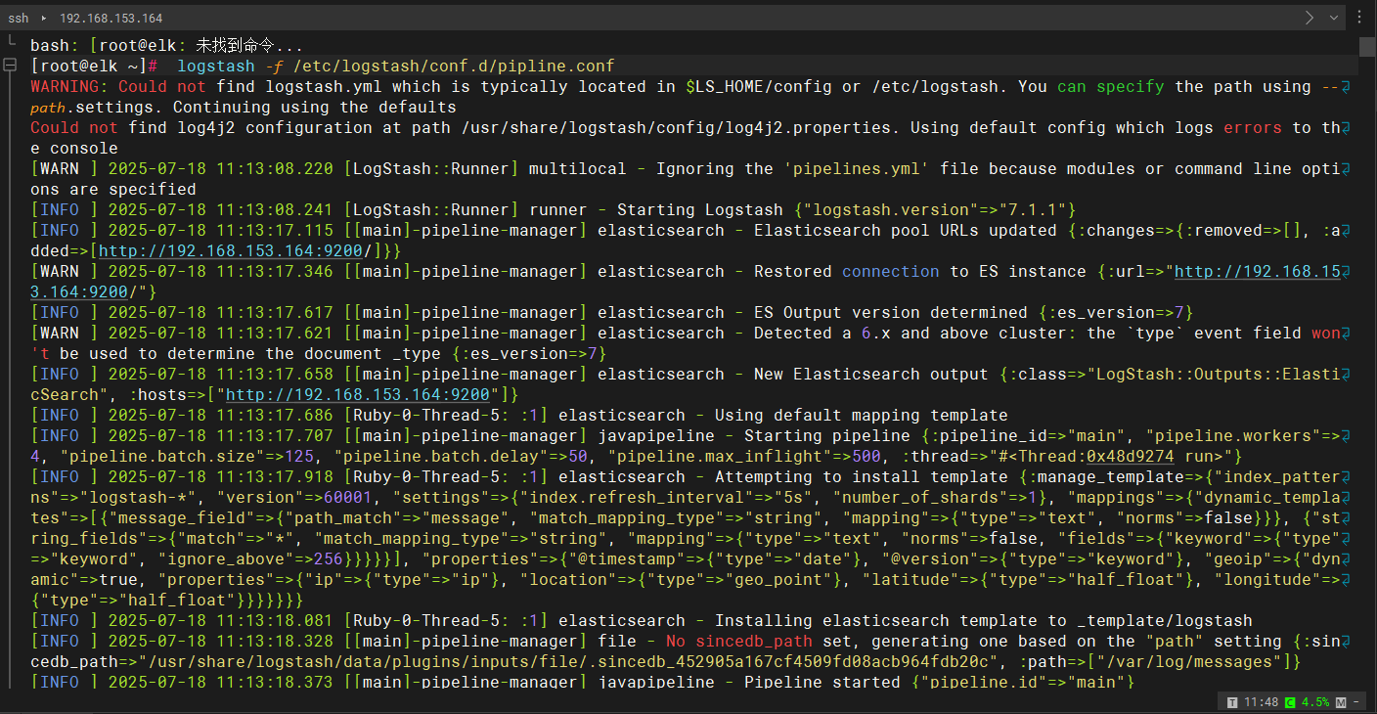Open the URL link in the ':hosts=>' output line
Viewport: 1377px width, 714px height.
tap(357, 395)
